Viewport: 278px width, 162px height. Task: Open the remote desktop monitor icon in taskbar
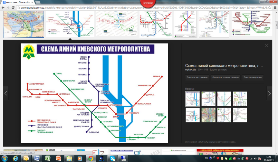pyautogui.click(x=123, y=158)
